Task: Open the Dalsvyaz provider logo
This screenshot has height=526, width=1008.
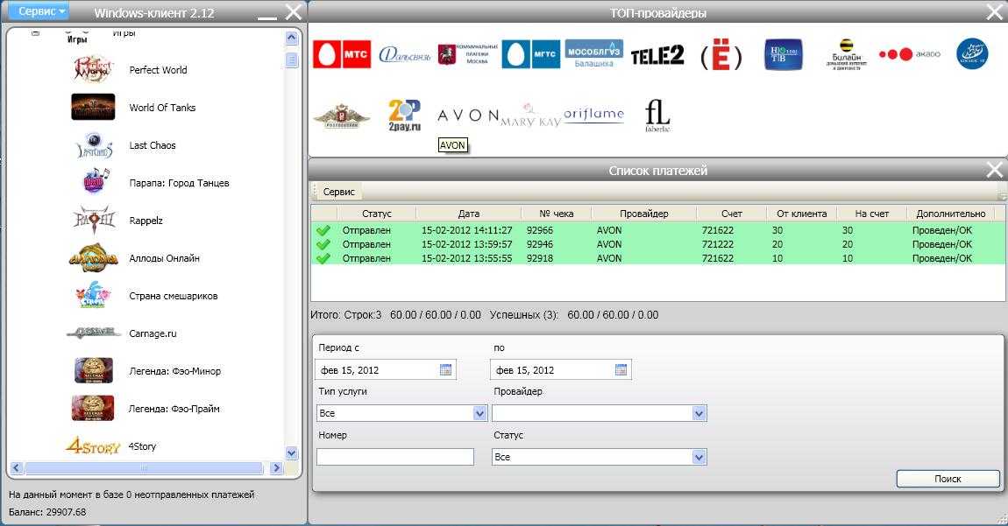Action: pos(404,55)
